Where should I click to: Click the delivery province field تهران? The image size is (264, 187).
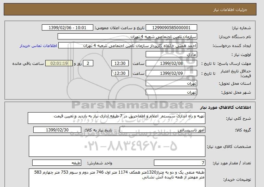171,83
